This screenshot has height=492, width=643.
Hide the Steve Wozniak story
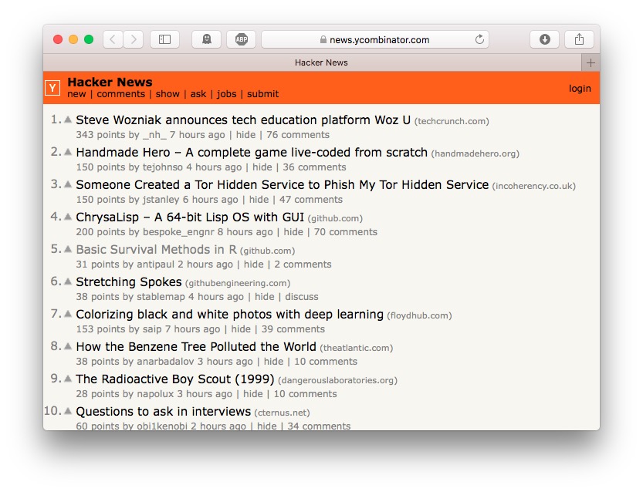245,135
